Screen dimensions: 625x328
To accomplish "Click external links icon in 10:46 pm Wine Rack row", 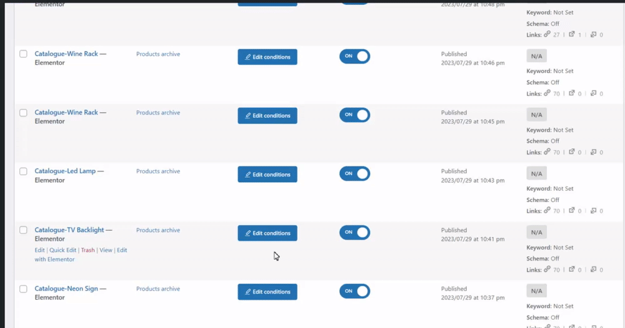I will [x=572, y=93].
